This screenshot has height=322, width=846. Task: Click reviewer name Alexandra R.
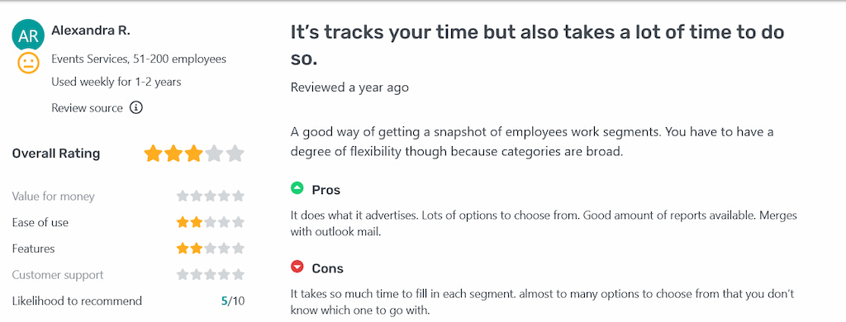point(91,31)
